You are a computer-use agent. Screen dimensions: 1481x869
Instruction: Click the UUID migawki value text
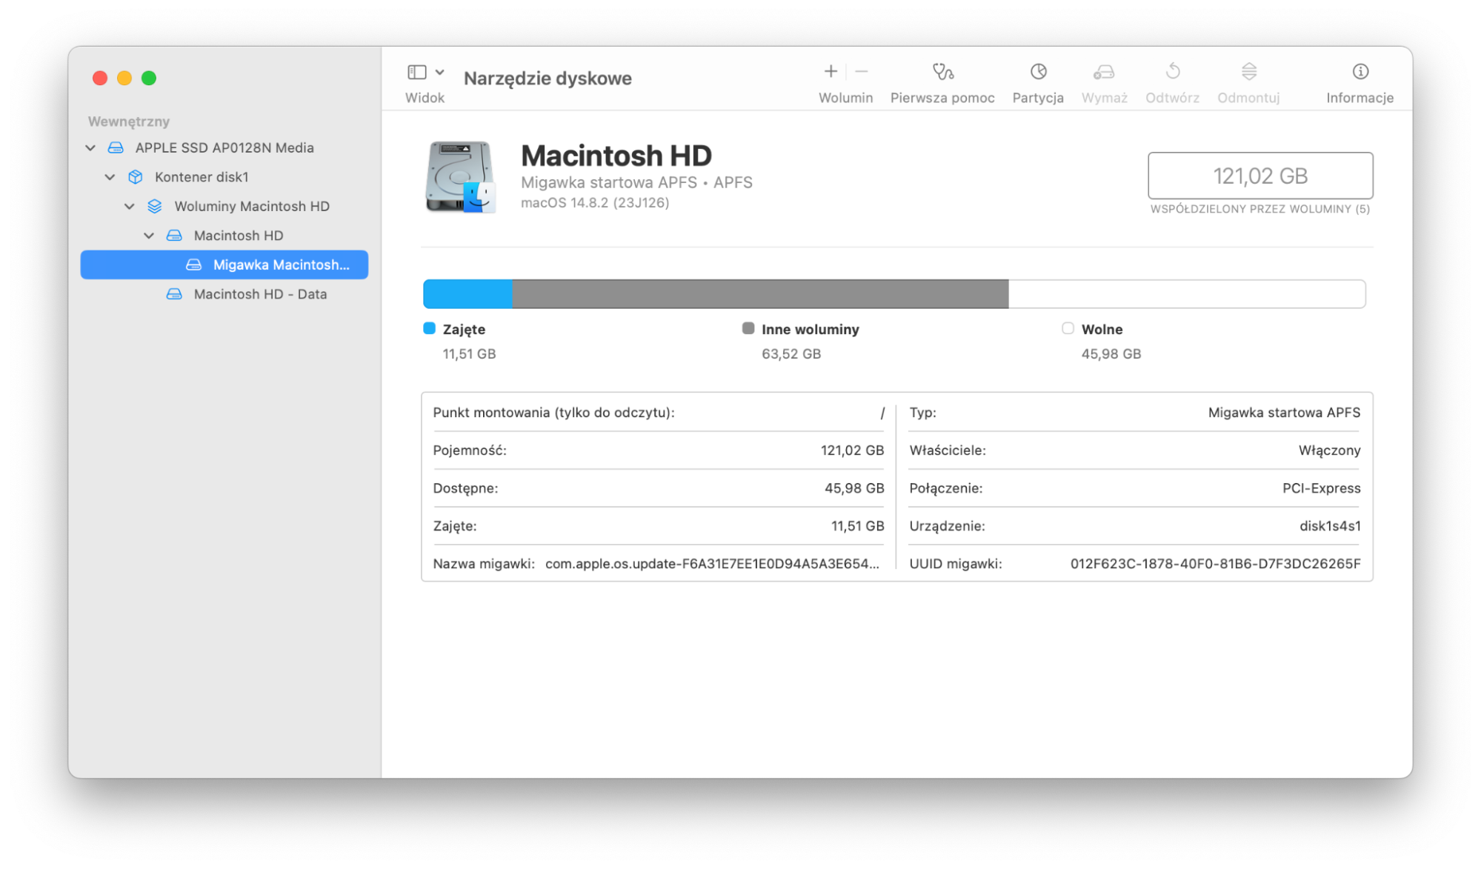[1215, 564]
